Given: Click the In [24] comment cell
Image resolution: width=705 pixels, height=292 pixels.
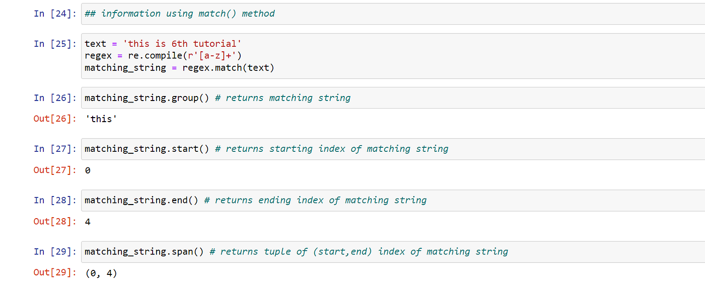Looking at the screenshot, I should 180,14.
